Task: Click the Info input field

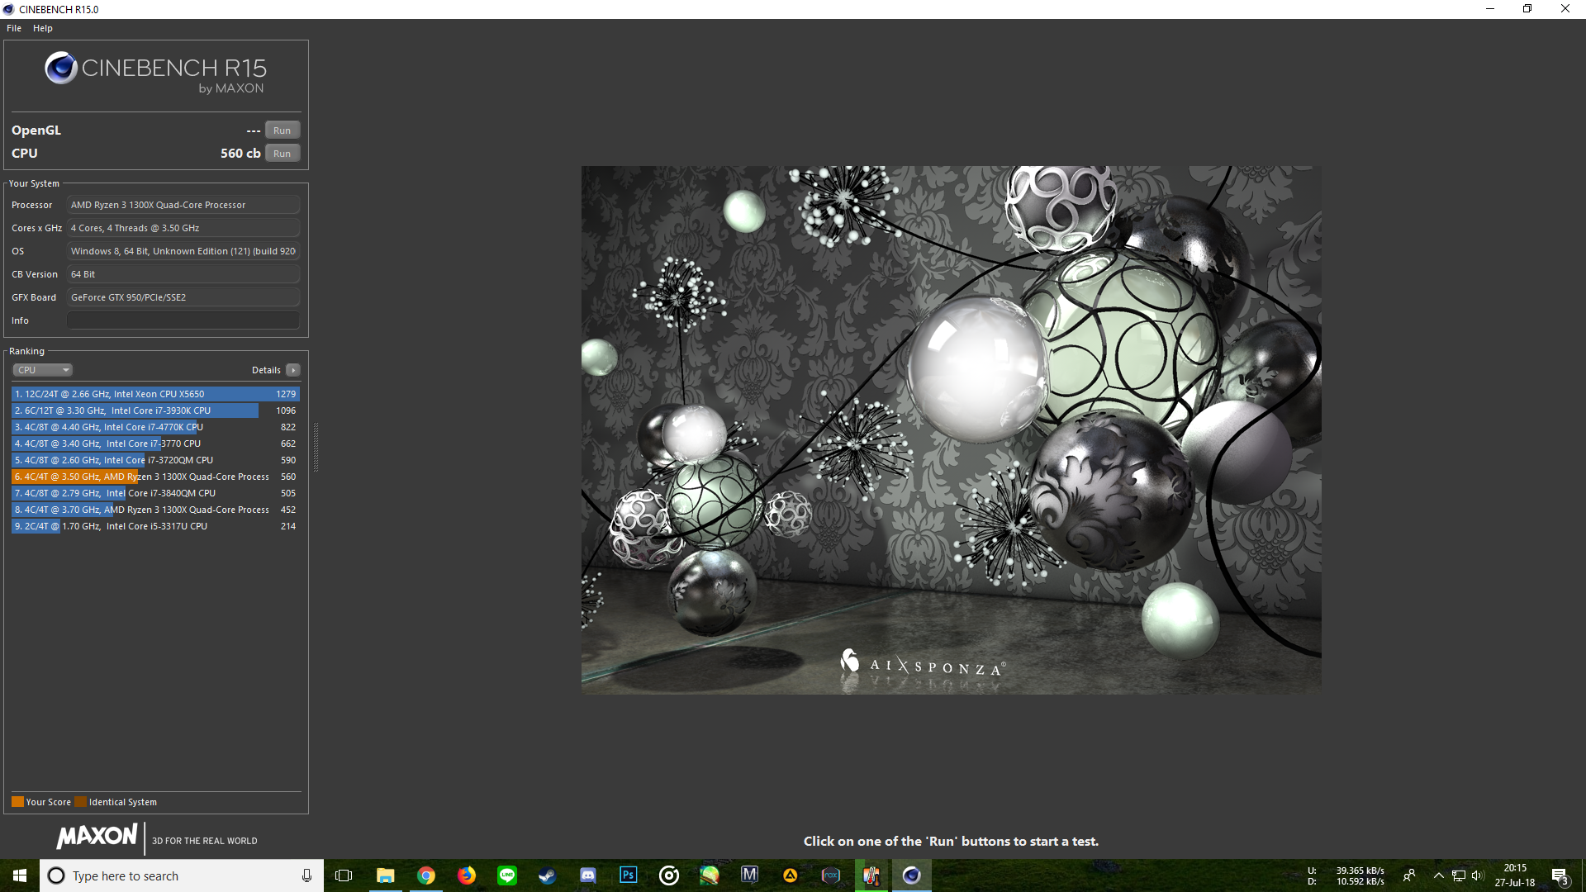Action: click(183, 320)
